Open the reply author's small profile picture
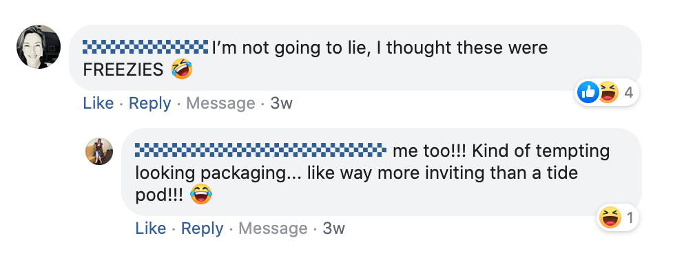The width and height of the screenshot is (673, 260). (99, 151)
